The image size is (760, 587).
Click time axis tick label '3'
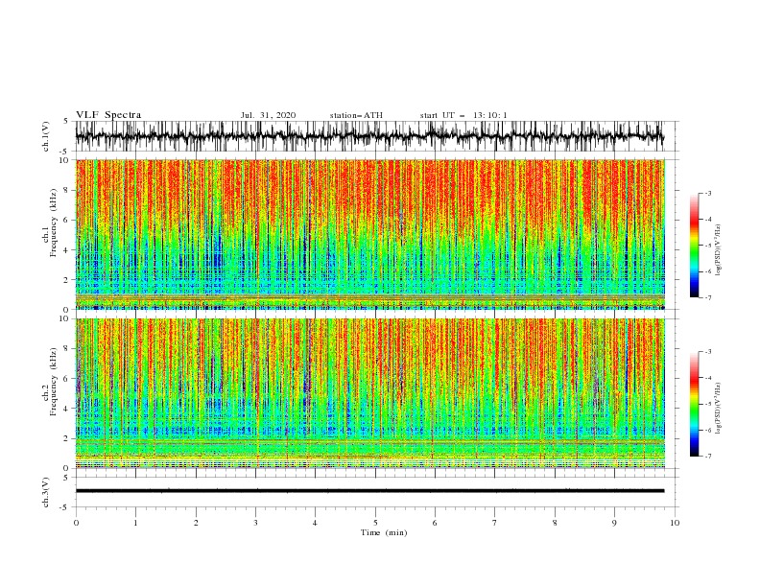coord(255,523)
